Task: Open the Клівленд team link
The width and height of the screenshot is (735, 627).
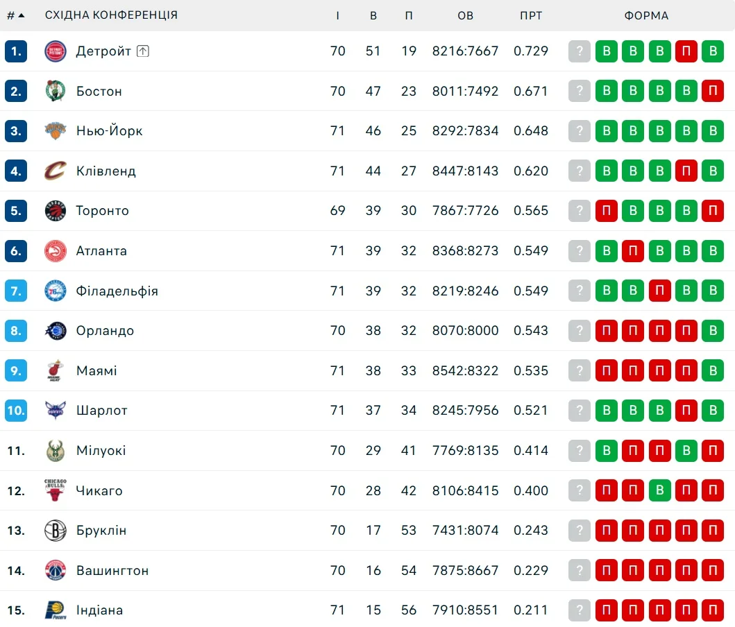Action: pos(106,171)
